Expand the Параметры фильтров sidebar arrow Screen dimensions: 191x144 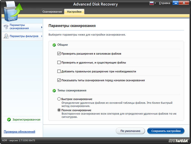point(41,36)
